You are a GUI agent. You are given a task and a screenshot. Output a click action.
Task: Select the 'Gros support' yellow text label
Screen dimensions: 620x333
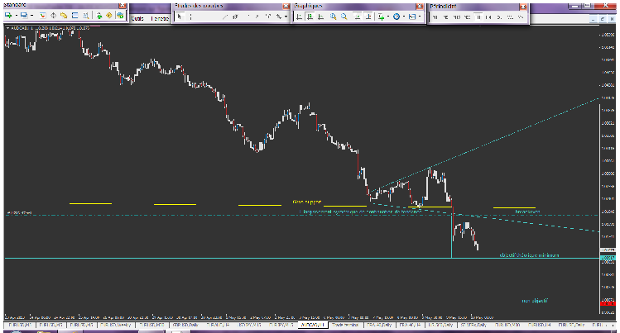coord(307,202)
